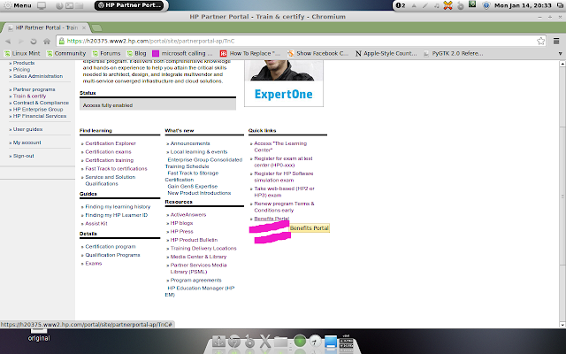Screen dimensions: 566x354
Task: Go to the Home page icon
Action: click(47, 42)
